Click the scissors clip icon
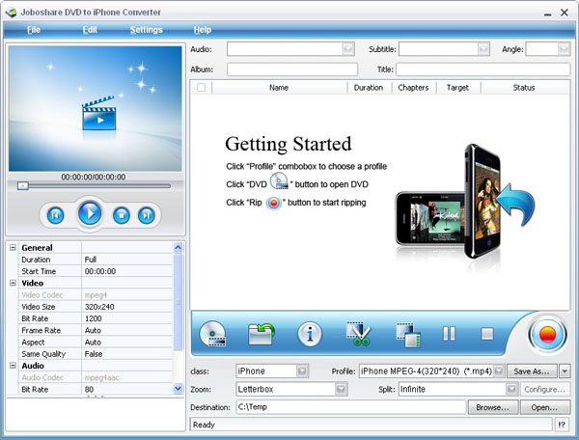Viewport: 579px width, 440px height. 358,334
